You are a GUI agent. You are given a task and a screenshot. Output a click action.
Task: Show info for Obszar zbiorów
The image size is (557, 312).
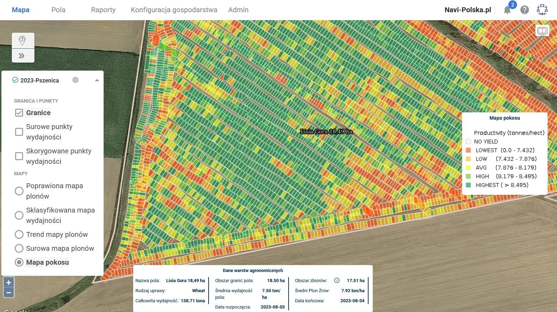(x=337, y=280)
